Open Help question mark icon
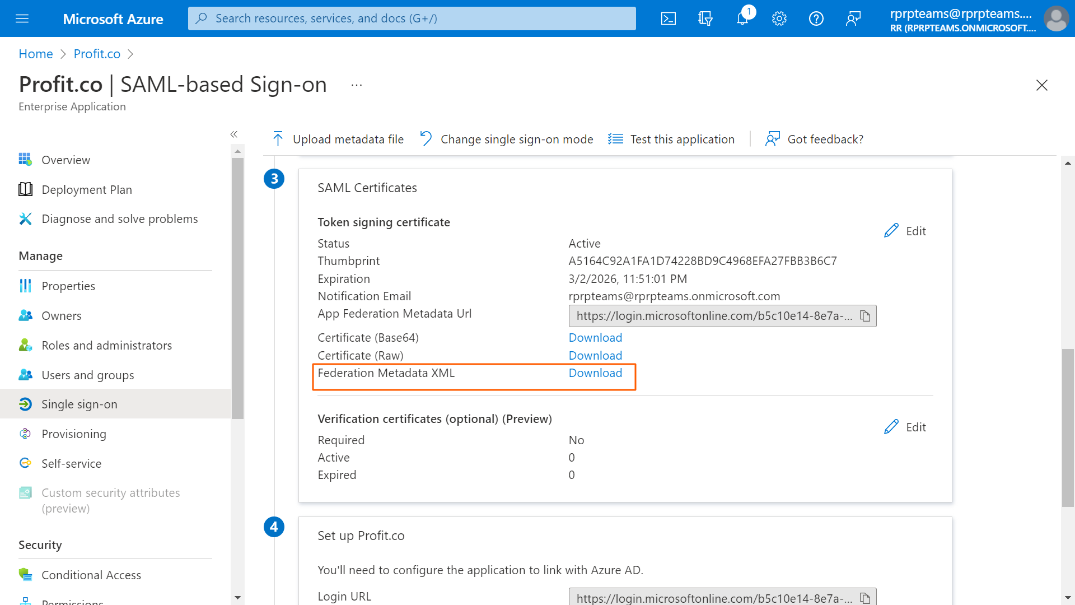Viewport: 1075px width, 605px height. (816, 18)
